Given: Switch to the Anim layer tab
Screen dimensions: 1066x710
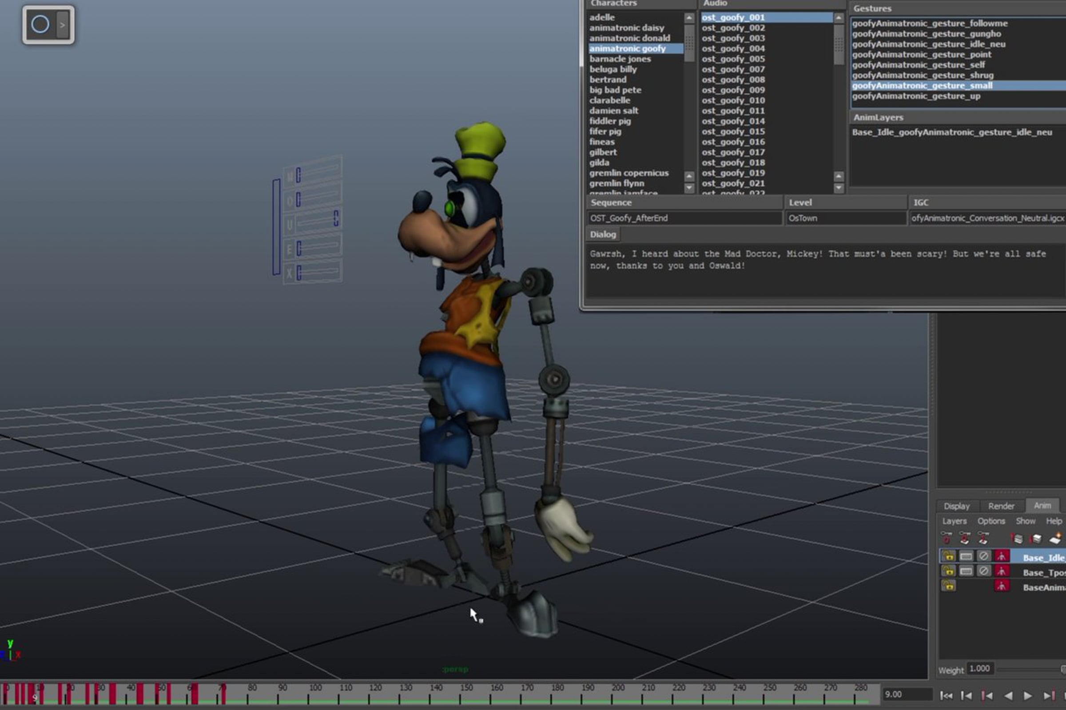Looking at the screenshot, I should click(x=1042, y=505).
